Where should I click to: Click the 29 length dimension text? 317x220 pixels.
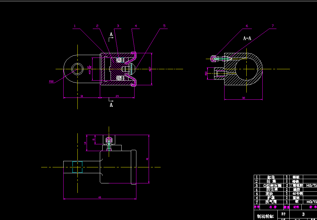click(117, 96)
